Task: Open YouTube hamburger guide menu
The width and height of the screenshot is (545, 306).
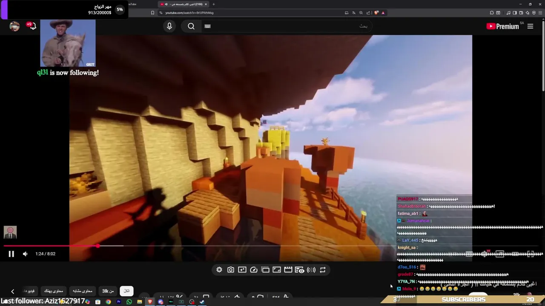Action: pyautogui.click(x=530, y=26)
